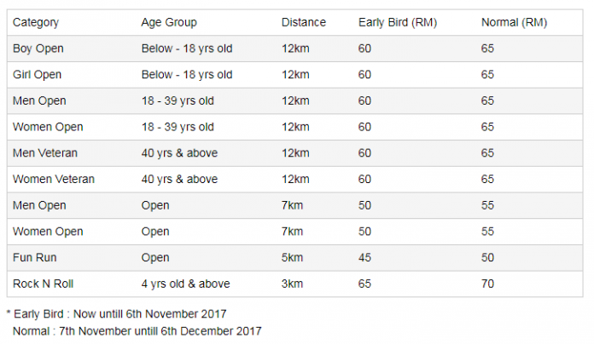Select the 4 yrs old & above cell

pos(186,284)
